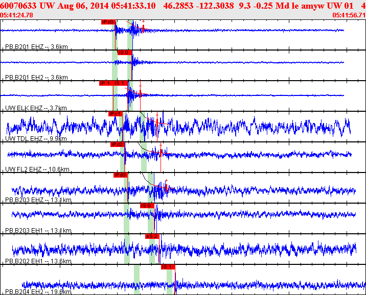
Task: Click the event ID 60070633 in header
Action: click(19, 6)
